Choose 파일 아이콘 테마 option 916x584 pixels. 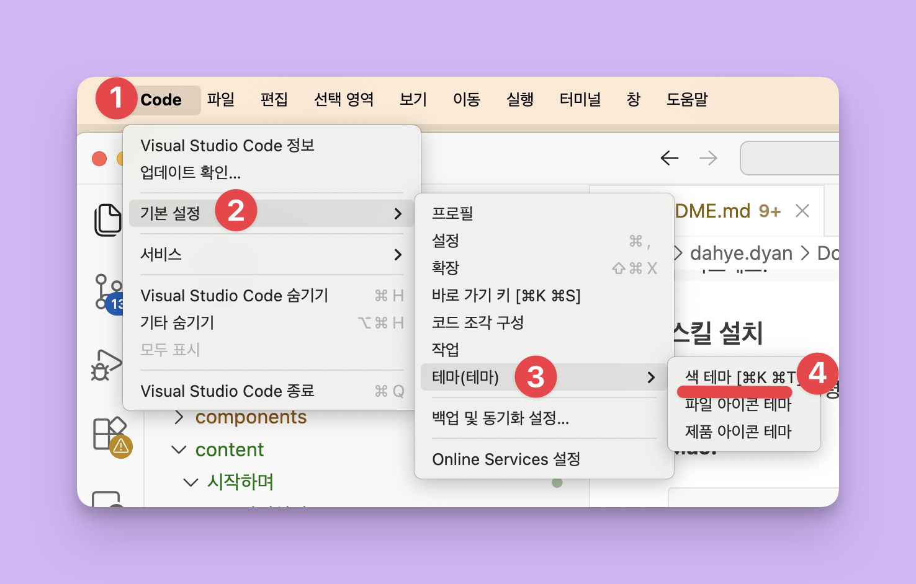pos(738,404)
